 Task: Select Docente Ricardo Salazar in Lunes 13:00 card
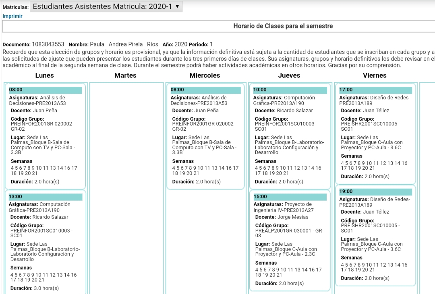(x=39, y=217)
